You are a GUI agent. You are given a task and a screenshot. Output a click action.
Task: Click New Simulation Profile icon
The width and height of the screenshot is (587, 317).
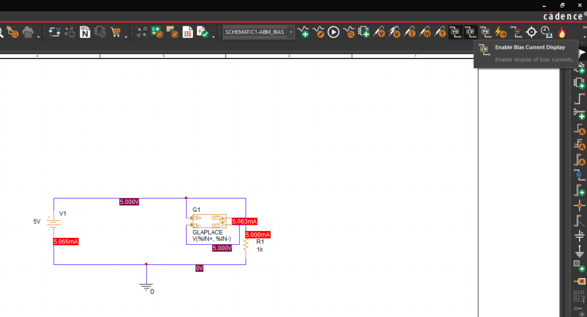coord(303,32)
